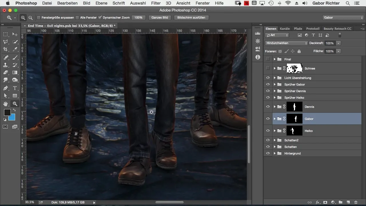Filter layers by adjustment layers
This screenshot has height=206, width=366.
tap(307, 35)
